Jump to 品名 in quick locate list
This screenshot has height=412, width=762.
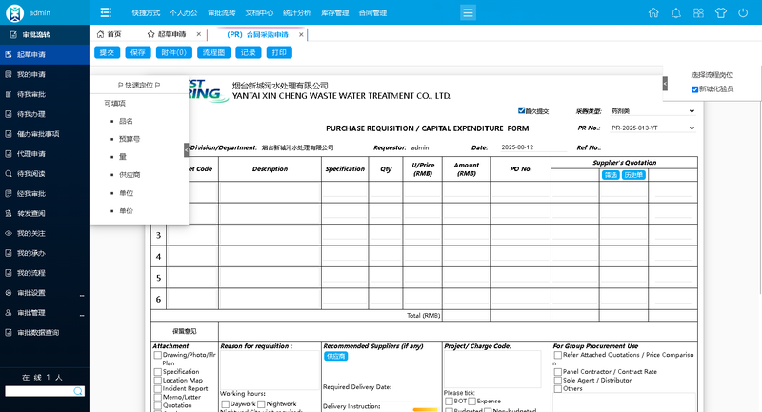pyautogui.click(x=126, y=121)
